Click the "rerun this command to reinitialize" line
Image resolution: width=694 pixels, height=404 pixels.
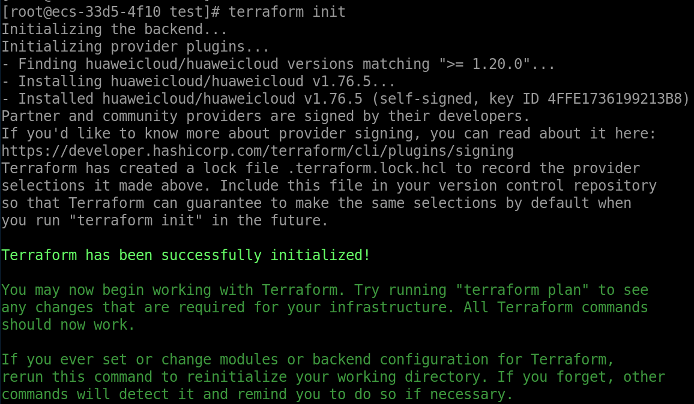(x=333, y=377)
